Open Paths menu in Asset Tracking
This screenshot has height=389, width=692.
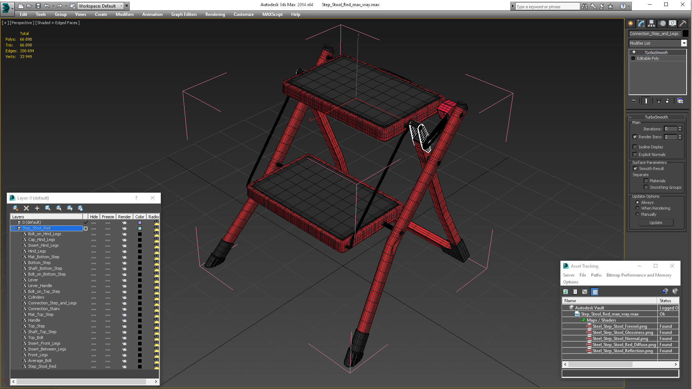pos(596,275)
